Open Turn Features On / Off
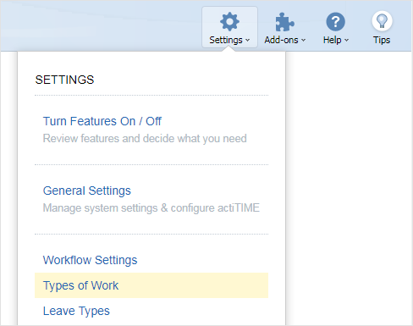This screenshot has height=326, width=413. tap(102, 121)
